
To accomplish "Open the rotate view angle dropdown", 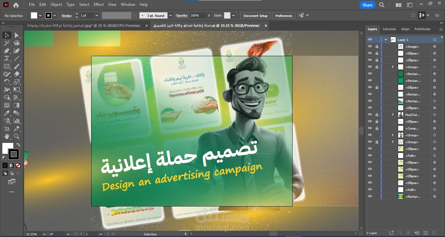I will [68, 234].
